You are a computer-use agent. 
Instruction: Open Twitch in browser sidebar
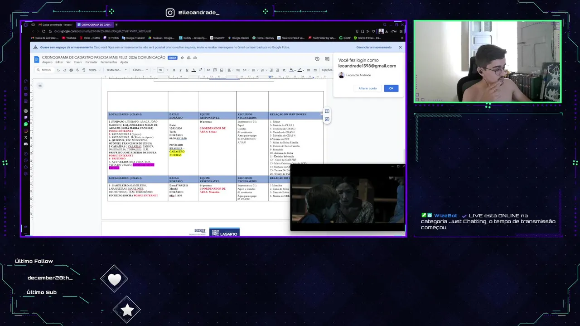point(26,118)
